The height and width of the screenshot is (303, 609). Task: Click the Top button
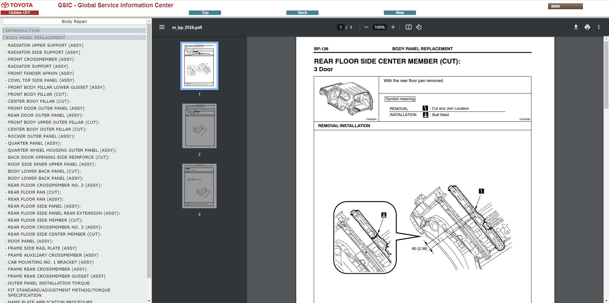click(205, 13)
